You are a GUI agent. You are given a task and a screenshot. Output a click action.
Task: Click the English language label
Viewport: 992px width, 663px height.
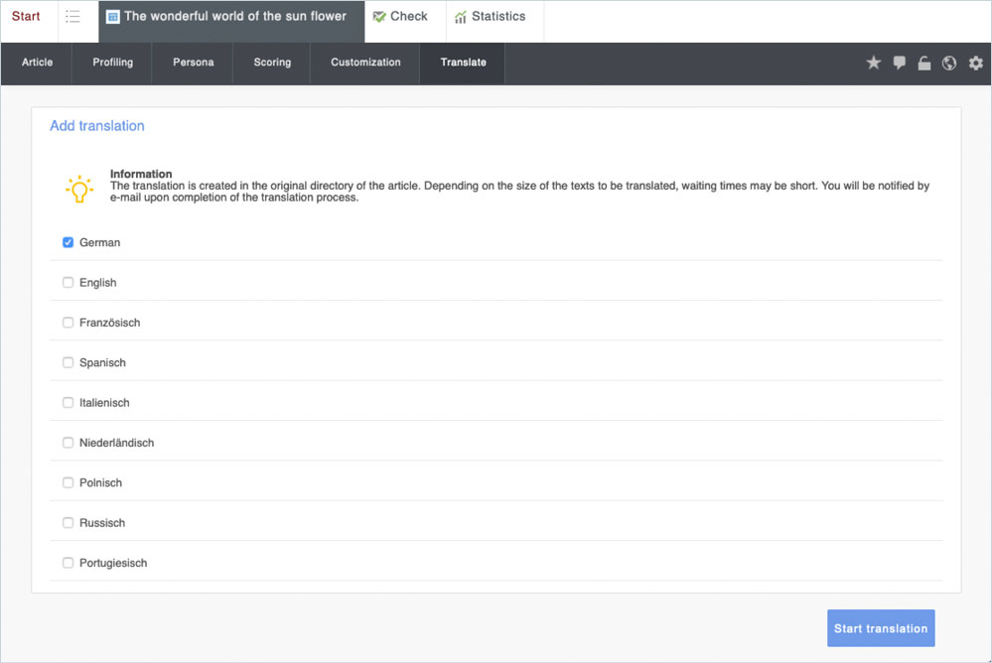tap(98, 283)
